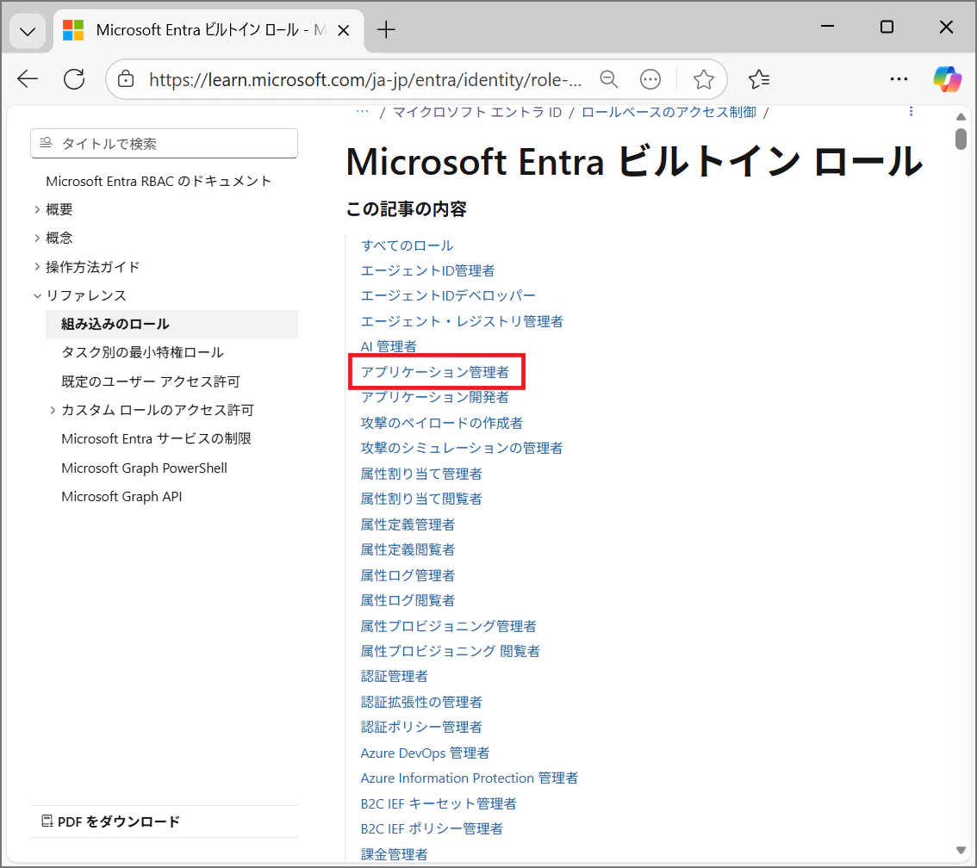Open the address bar's circled three-dots icon
Screen dimensions: 977x868
pos(650,79)
